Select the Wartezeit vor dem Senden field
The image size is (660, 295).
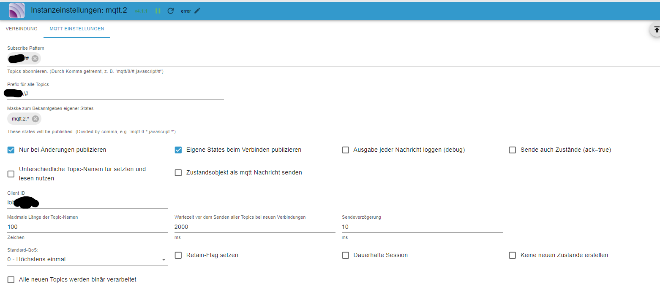[255, 227]
